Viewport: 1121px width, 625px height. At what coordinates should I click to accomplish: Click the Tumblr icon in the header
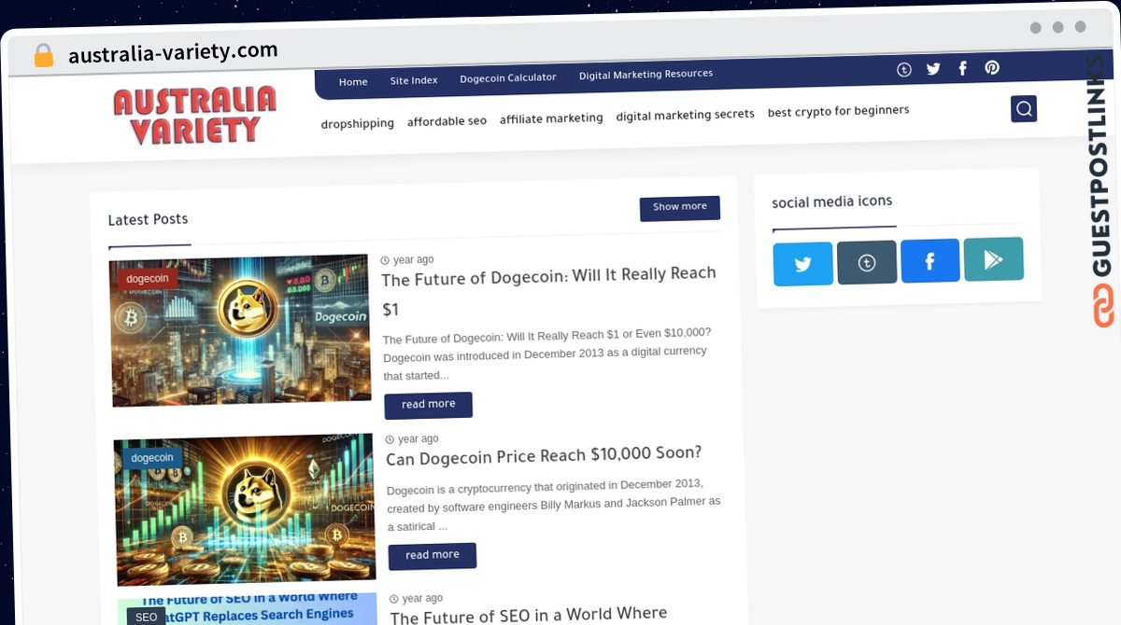tap(904, 69)
